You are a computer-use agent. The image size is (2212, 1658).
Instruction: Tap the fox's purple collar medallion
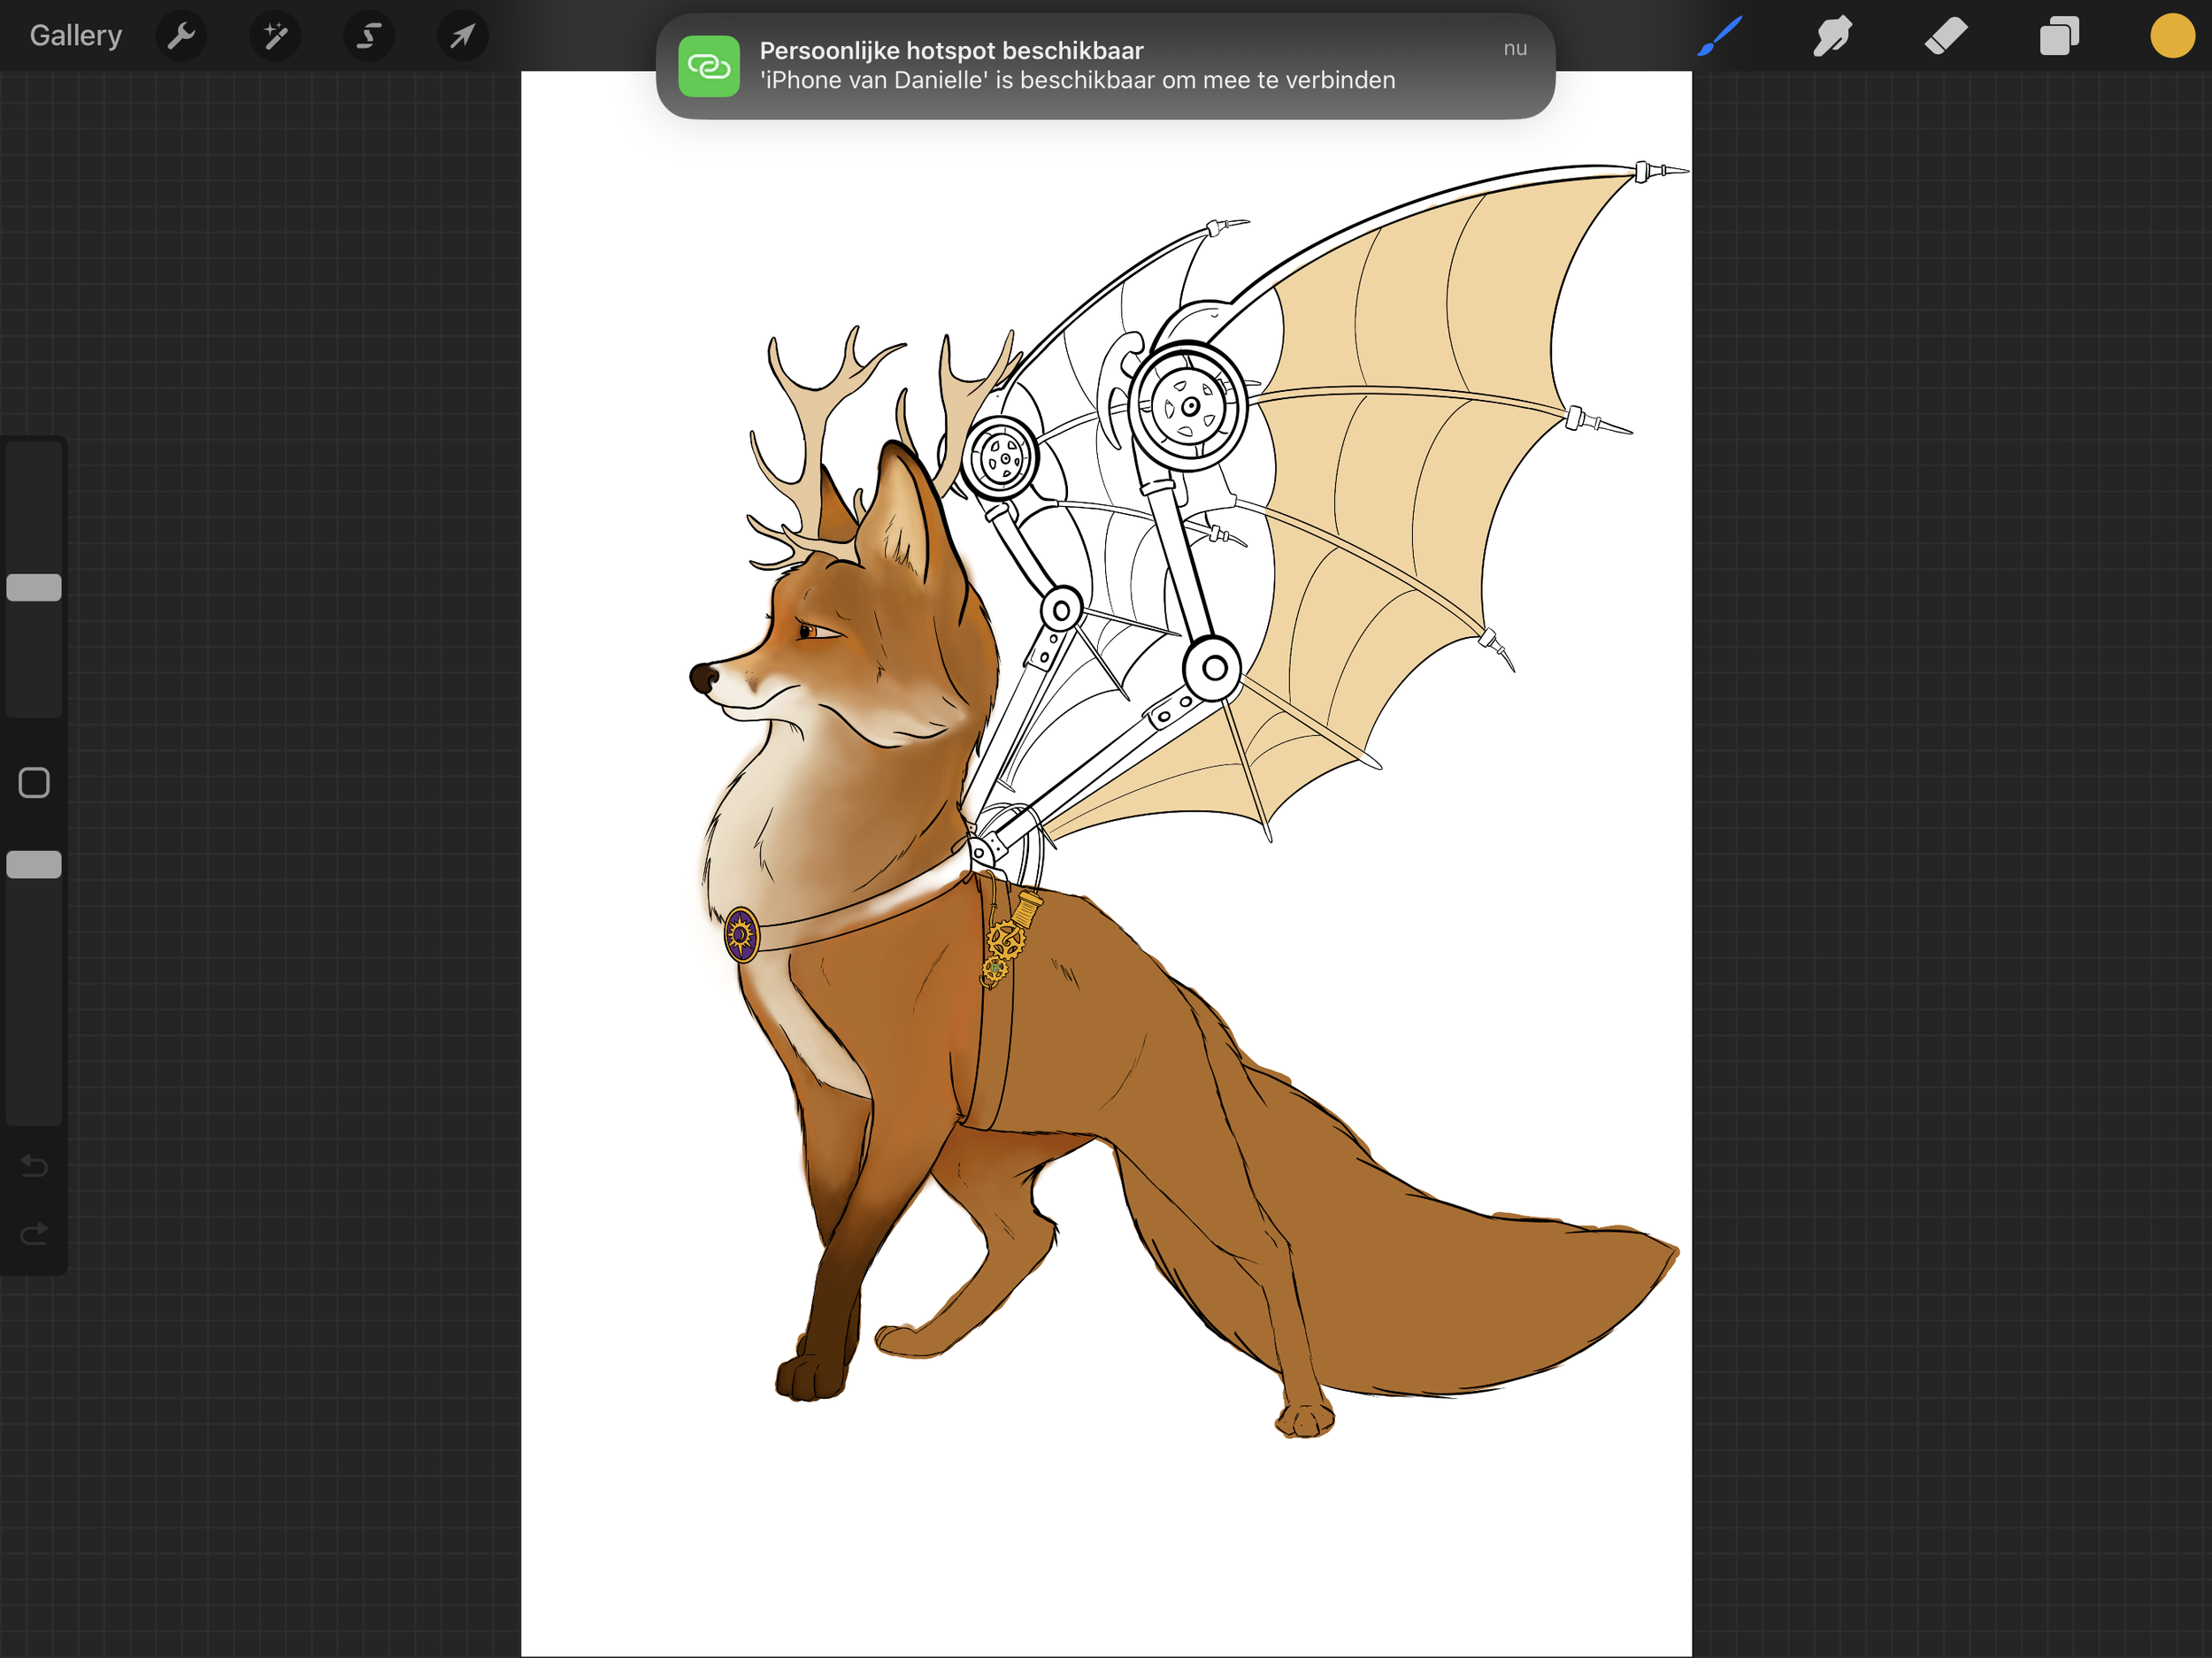click(x=741, y=935)
